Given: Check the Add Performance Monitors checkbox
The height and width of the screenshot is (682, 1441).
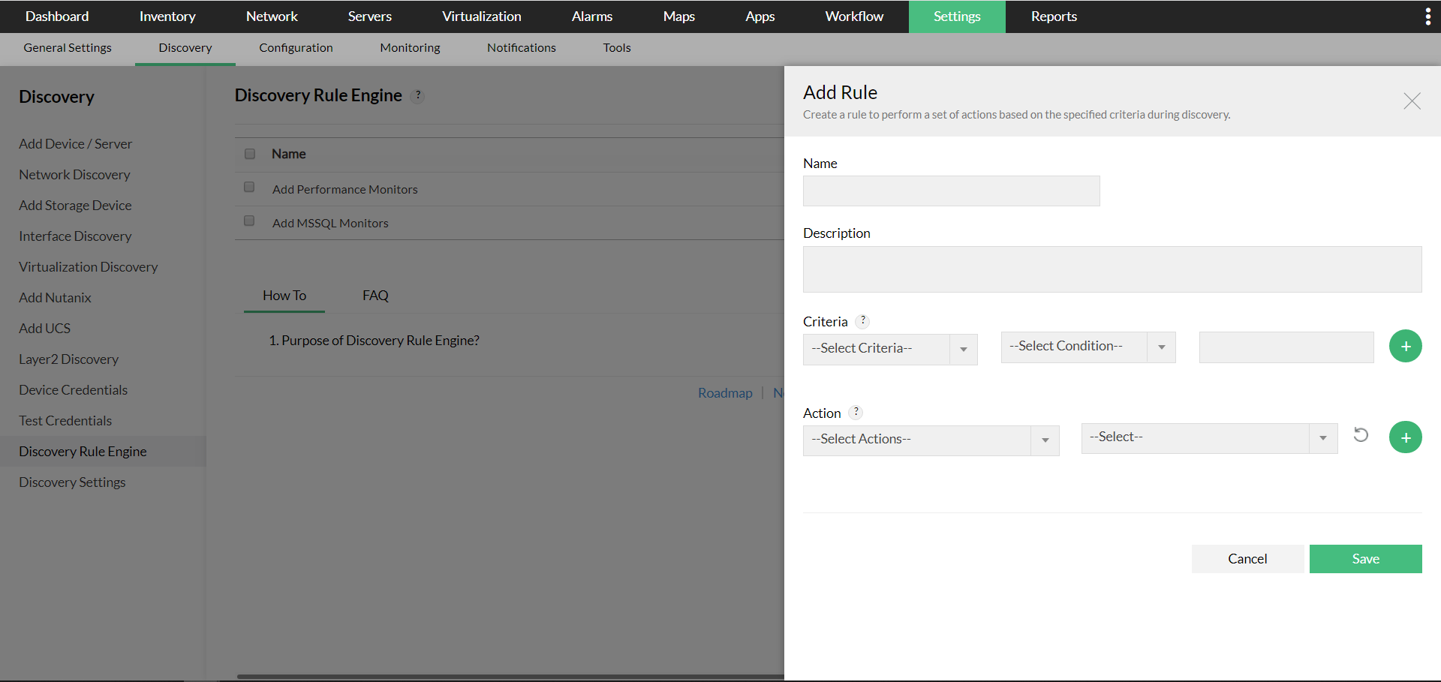Looking at the screenshot, I should 249,188.
